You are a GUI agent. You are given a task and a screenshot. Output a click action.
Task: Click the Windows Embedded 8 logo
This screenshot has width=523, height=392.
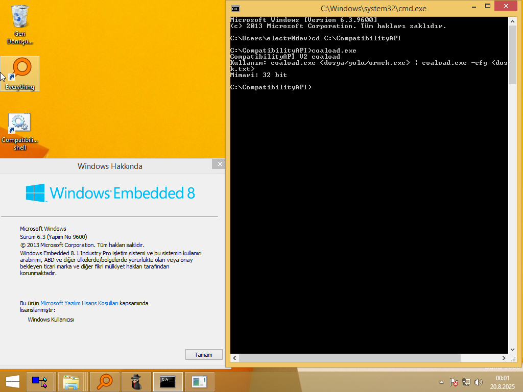(x=110, y=193)
